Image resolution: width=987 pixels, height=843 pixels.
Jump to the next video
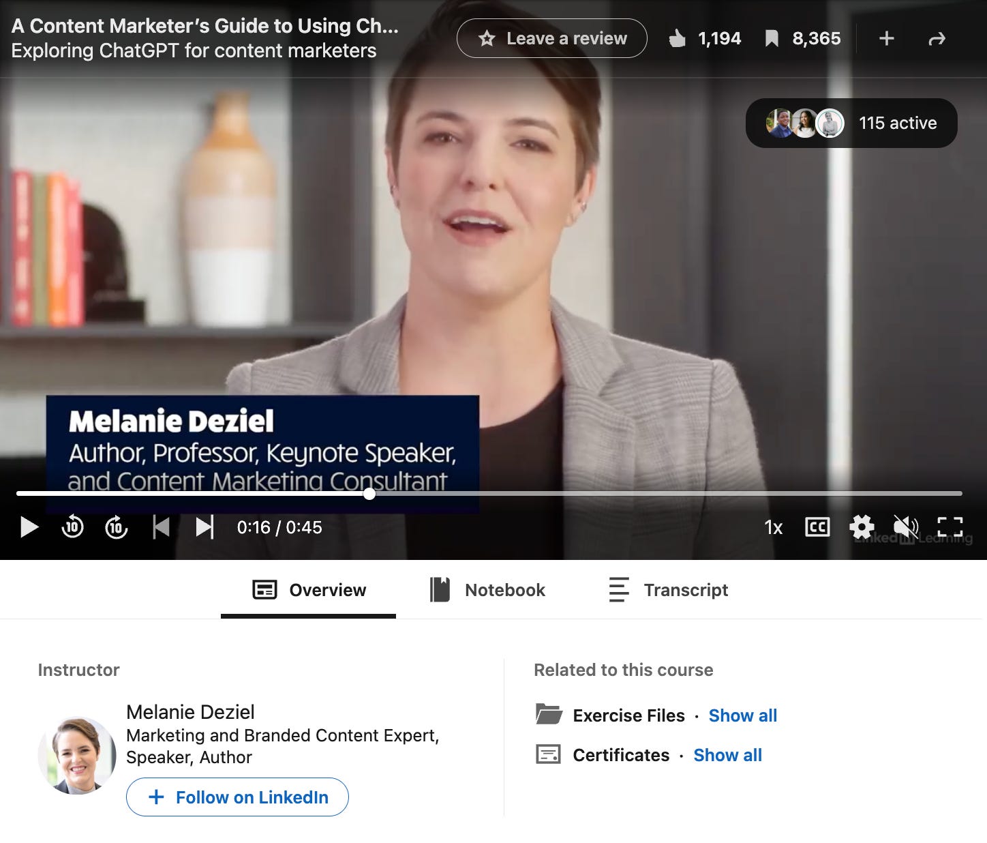[x=204, y=527]
